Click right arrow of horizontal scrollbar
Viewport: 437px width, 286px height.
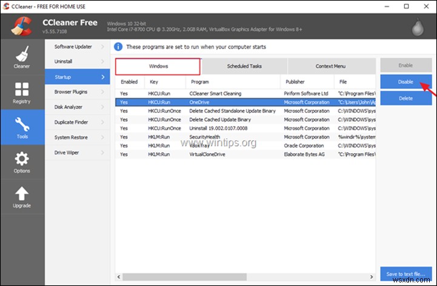tap(372, 277)
